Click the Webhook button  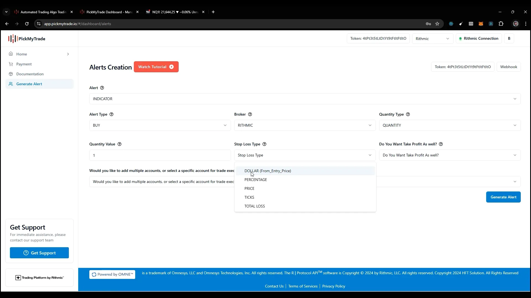(509, 67)
